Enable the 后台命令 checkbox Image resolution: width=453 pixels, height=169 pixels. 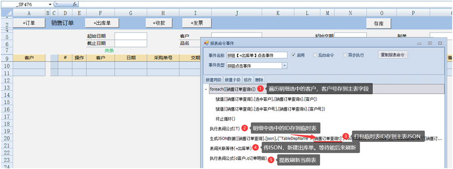point(315,55)
